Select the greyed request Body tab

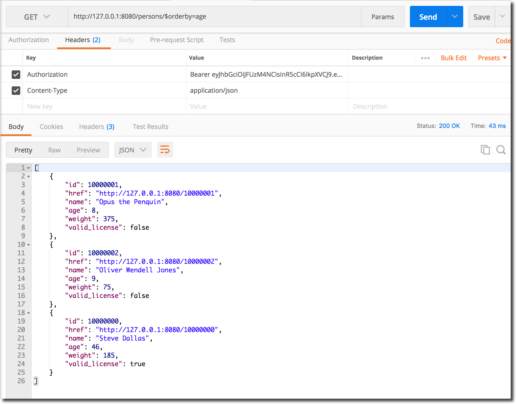coord(126,40)
